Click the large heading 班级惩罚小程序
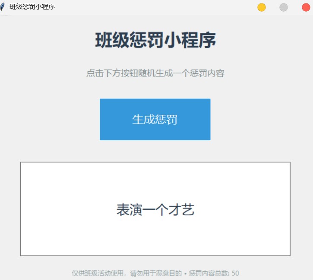This screenshot has height=280, width=313. tap(155, 40)
